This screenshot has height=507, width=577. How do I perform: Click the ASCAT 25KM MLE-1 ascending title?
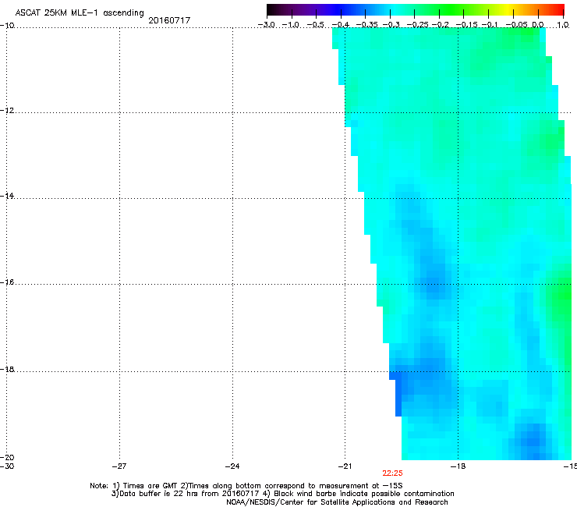click(80, 13)
